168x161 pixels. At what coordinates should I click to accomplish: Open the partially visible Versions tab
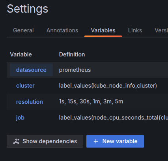coord(161,30)
